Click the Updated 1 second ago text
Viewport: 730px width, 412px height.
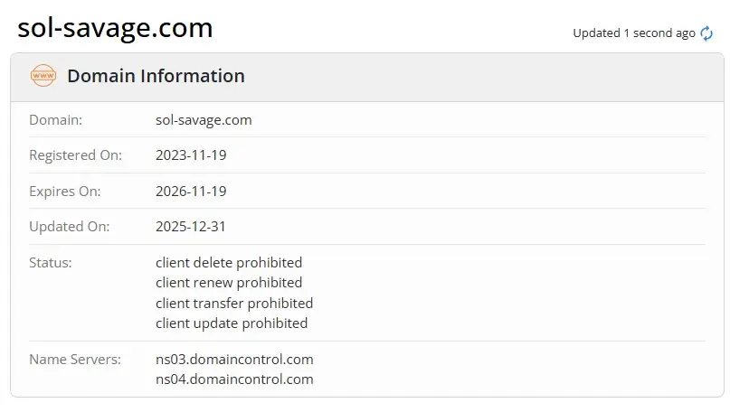click(633, 33)
